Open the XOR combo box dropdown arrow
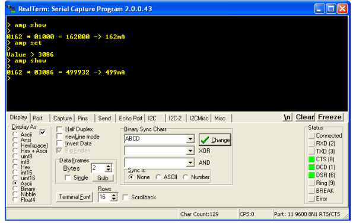Screen dimensions: 353x223 190,151
